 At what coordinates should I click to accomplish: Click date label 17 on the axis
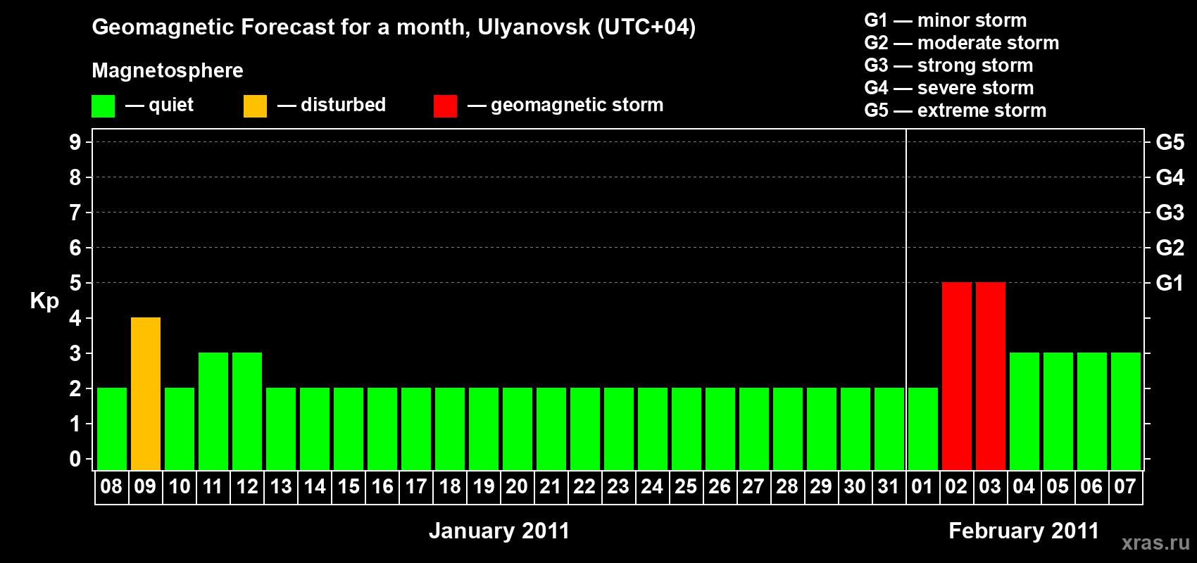click(x=416, y=486)
